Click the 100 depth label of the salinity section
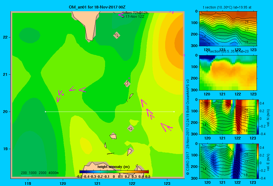This screenshot has width=273, height=186. click(x=194, y=67)
